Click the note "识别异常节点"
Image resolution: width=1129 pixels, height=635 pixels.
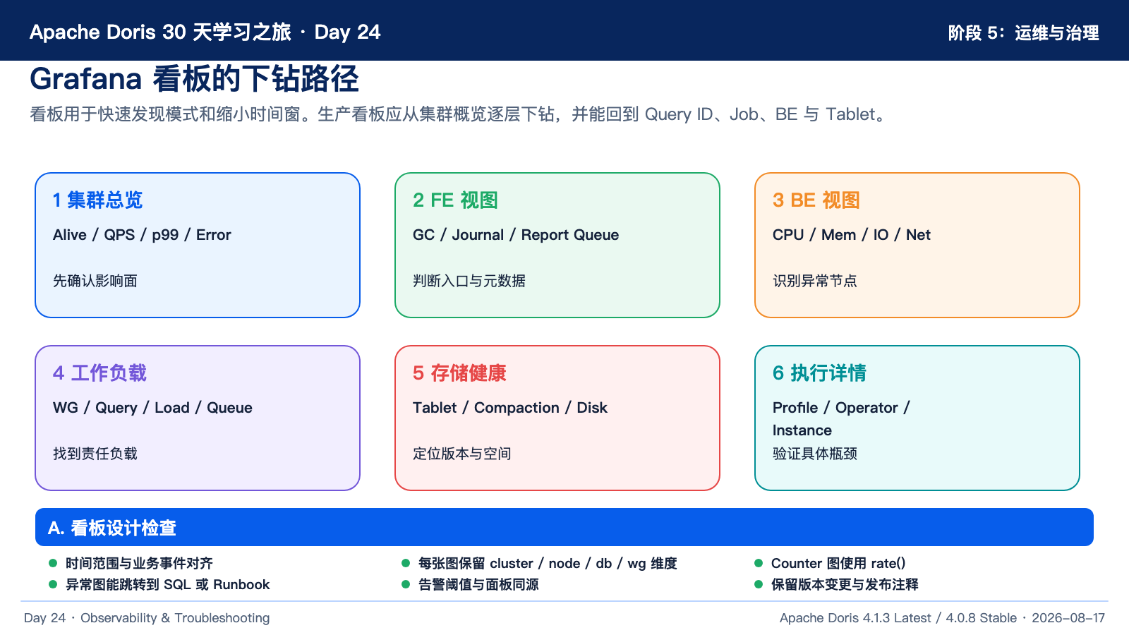coord(815,281)
